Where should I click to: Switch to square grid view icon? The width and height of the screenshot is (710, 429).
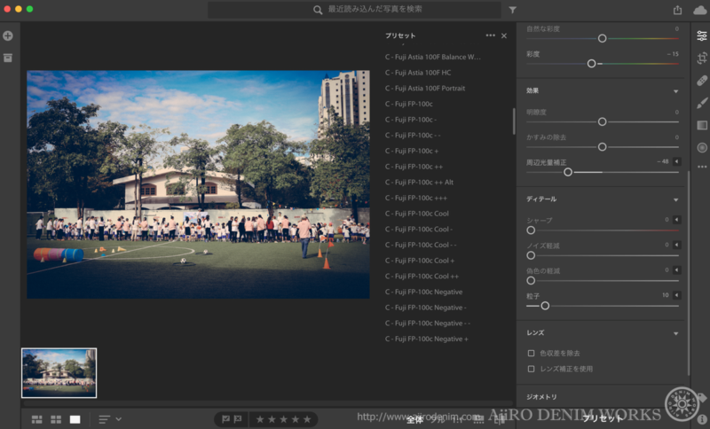coord(56,419)
